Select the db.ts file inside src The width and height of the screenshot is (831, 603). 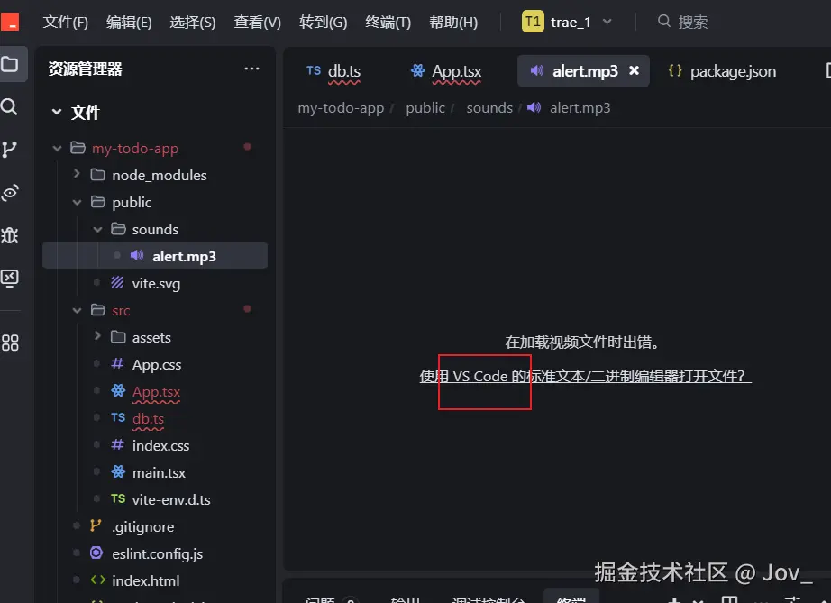(x=150, y=418)
